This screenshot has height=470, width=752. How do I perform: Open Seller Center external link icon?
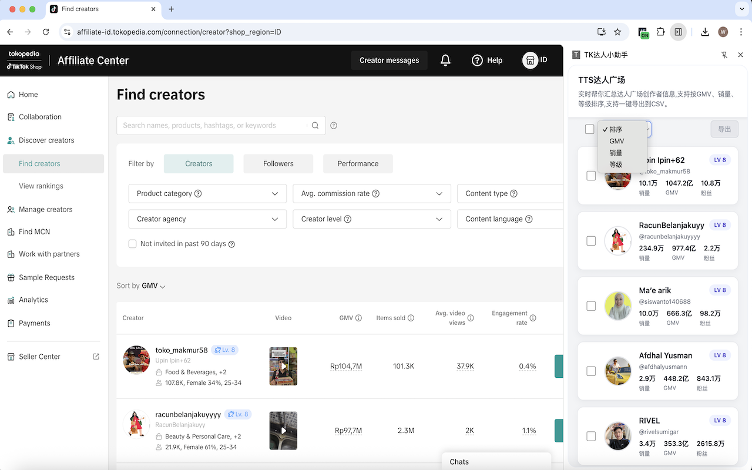click(96, 357)
